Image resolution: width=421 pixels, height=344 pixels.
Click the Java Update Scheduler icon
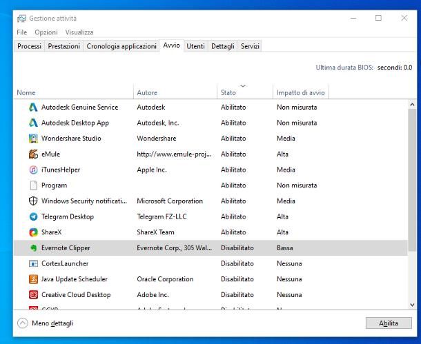click(33, 279)
